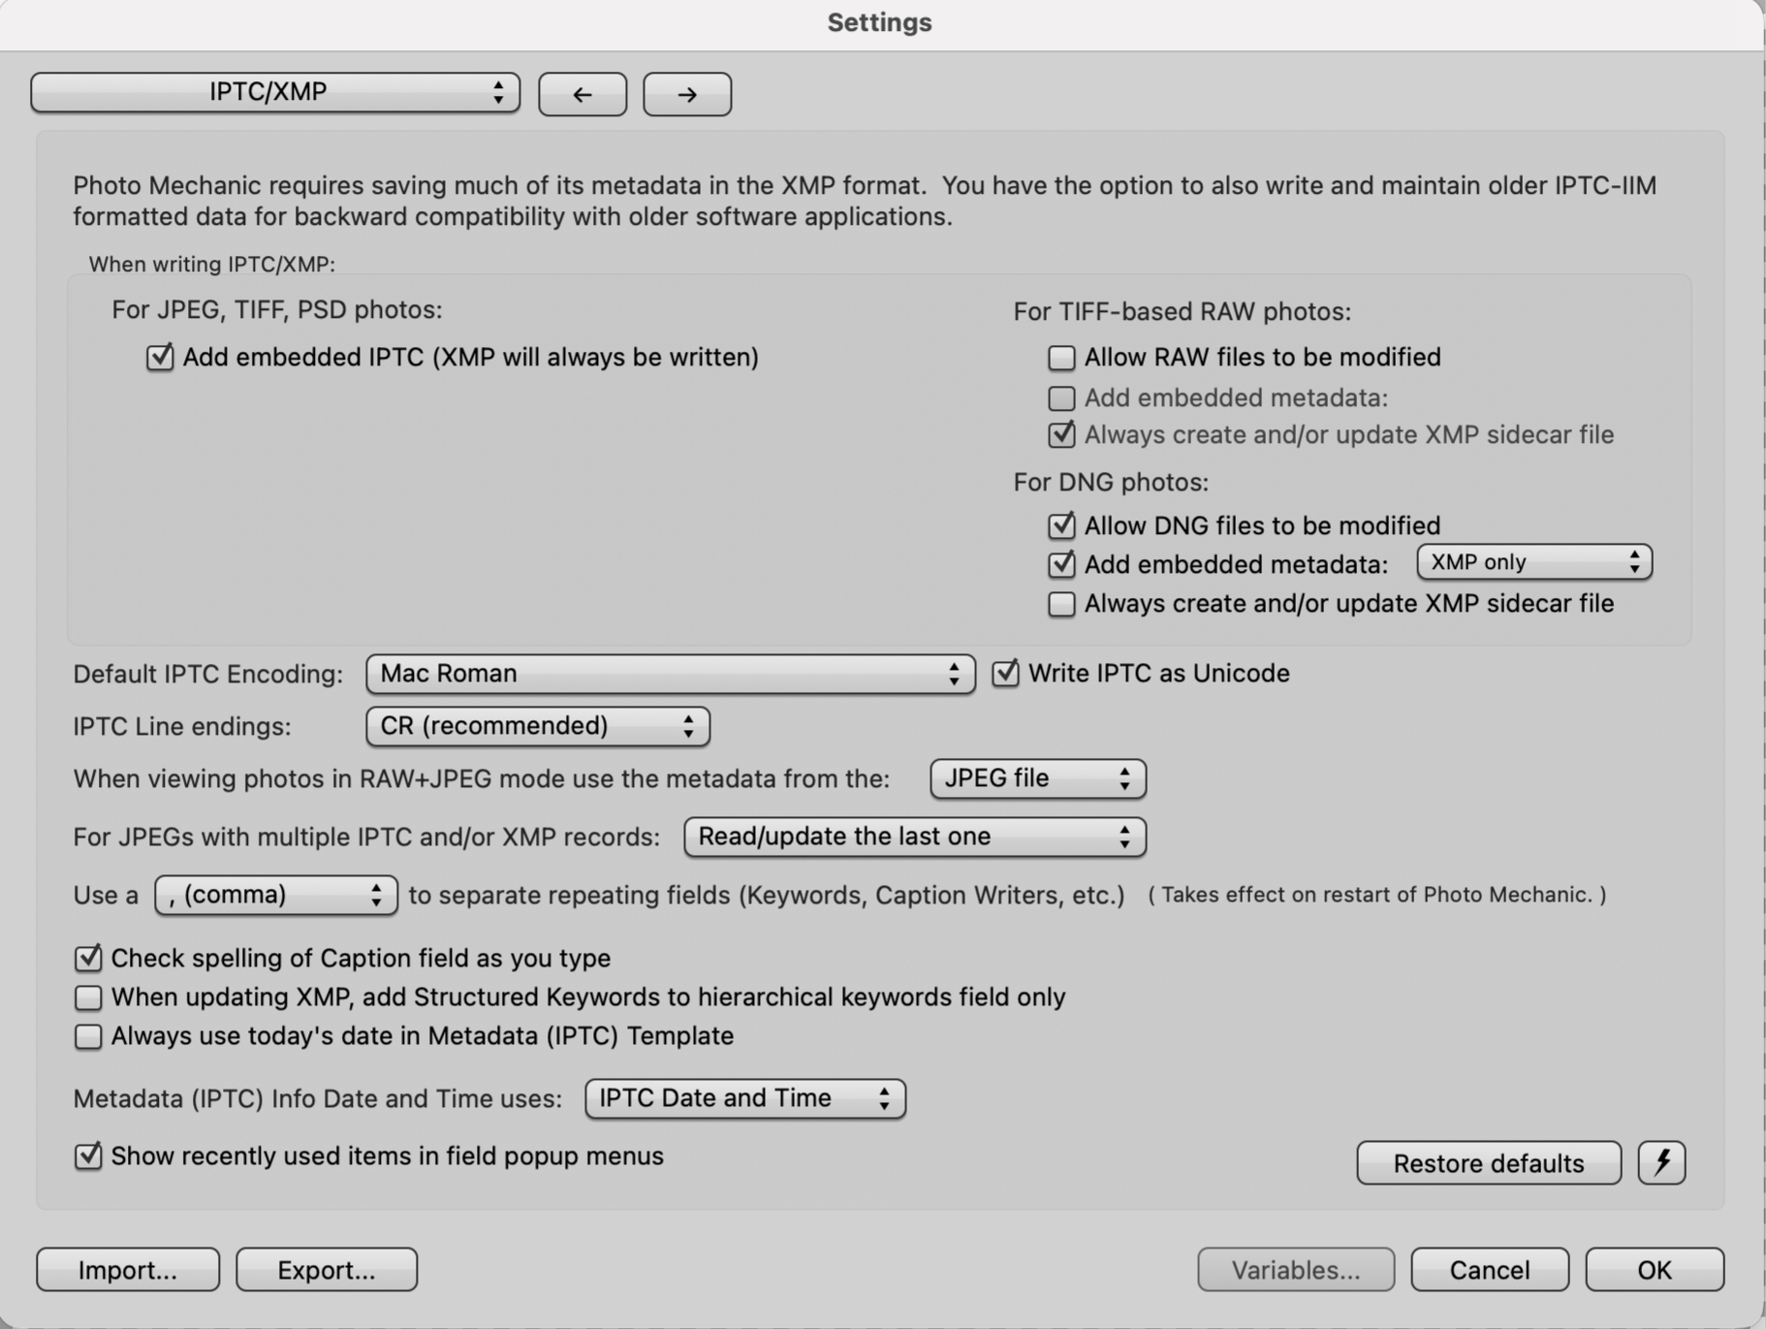
Task: Open the Mac Roman encoding dropdown
Action: [670, 674]
